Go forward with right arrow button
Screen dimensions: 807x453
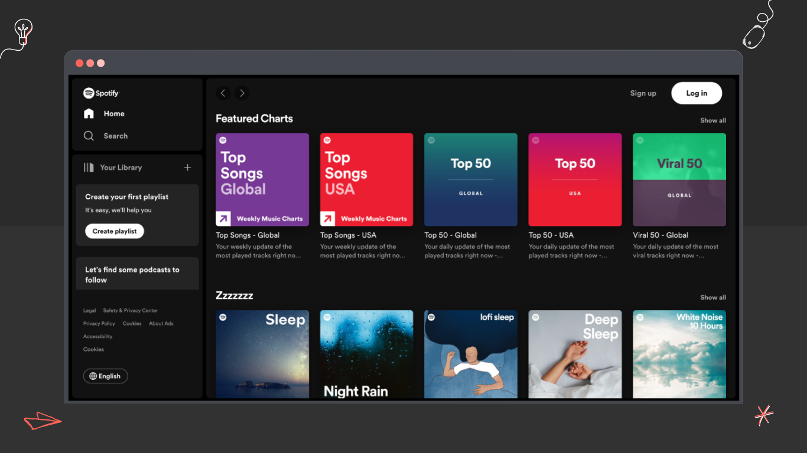tap(242, 93)
